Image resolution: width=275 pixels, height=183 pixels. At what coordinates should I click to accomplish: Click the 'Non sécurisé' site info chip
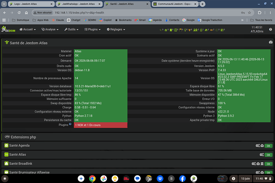pos(43,13)
